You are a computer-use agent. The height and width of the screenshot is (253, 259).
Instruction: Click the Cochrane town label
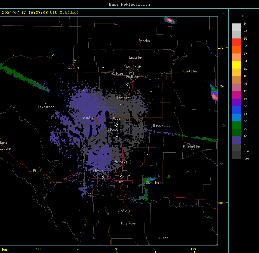(x=97, y=171)
